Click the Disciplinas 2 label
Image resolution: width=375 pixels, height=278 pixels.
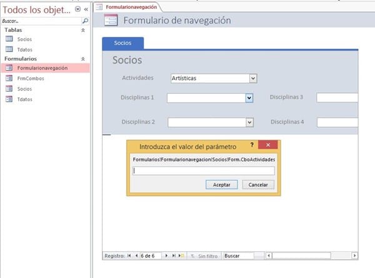pyautogui.click(x=138, y=122)
